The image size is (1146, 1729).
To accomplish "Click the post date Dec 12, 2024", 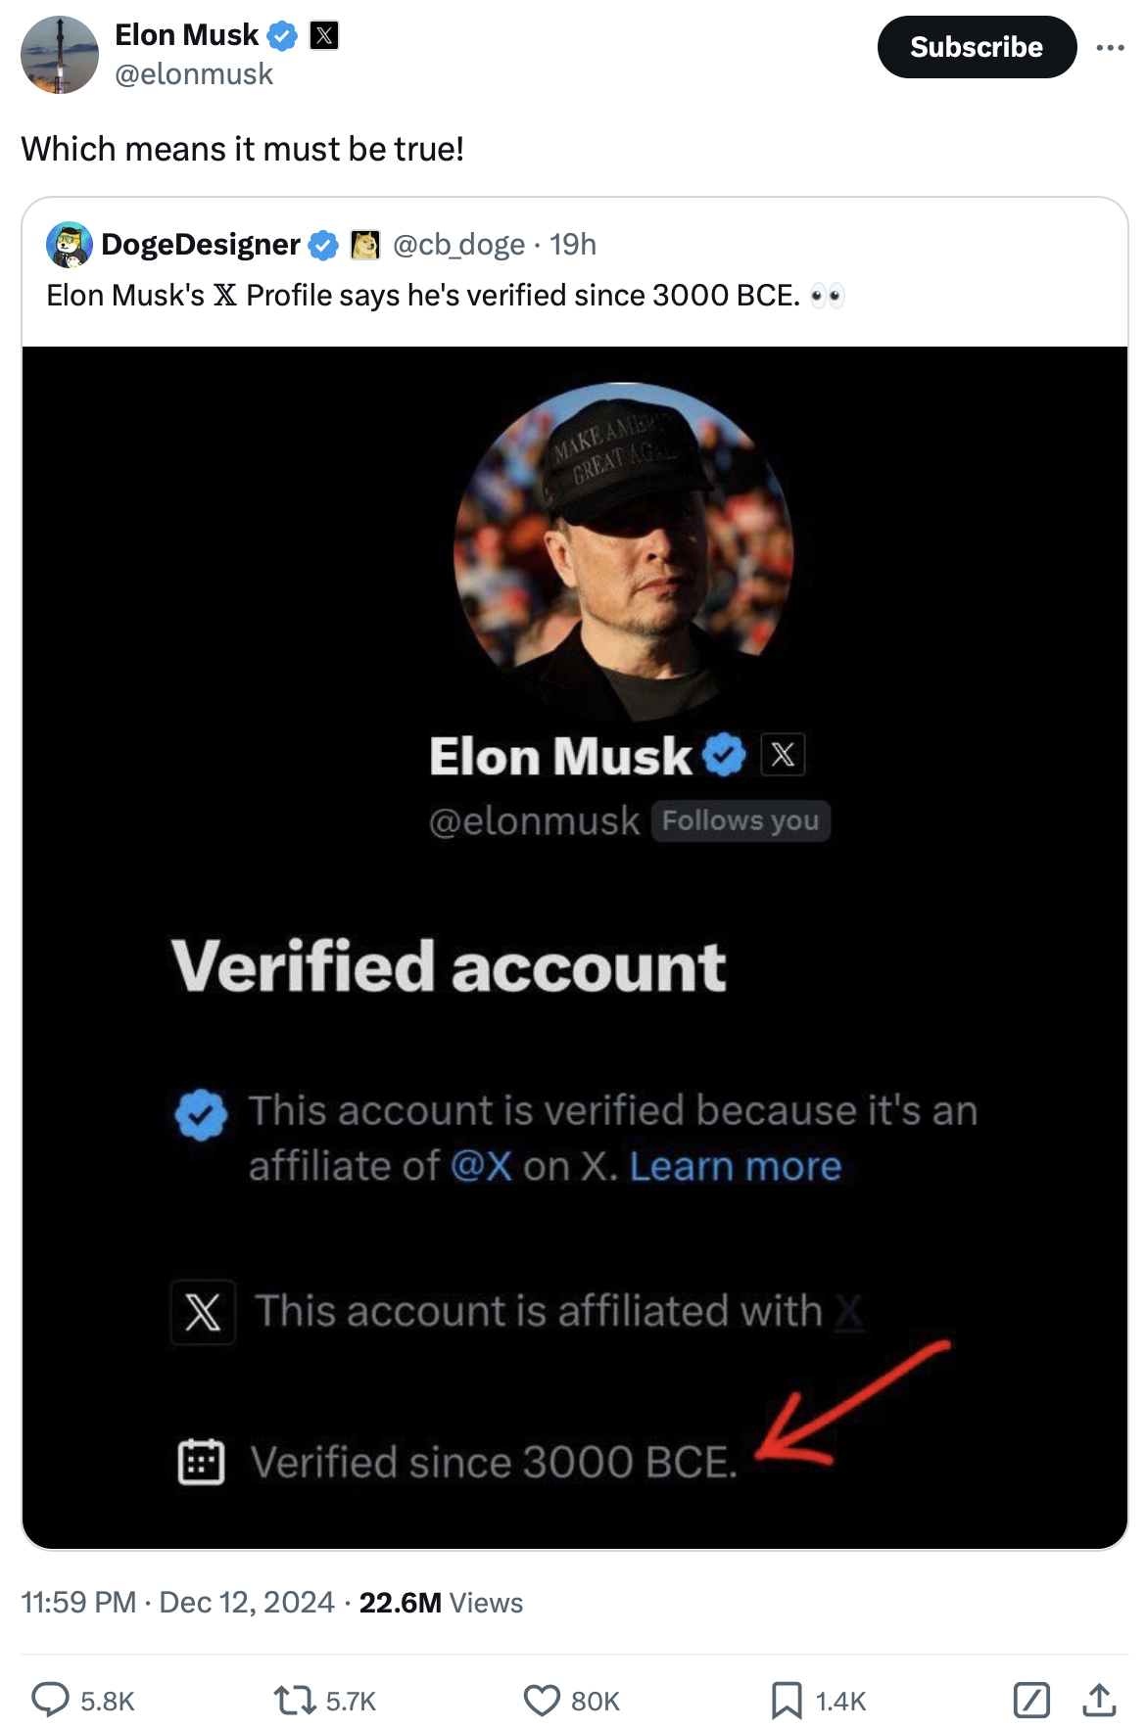I will click(x=247, y=1603).
